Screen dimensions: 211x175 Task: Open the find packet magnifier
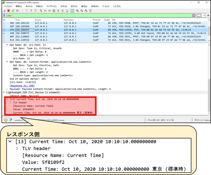pos(41,11)
